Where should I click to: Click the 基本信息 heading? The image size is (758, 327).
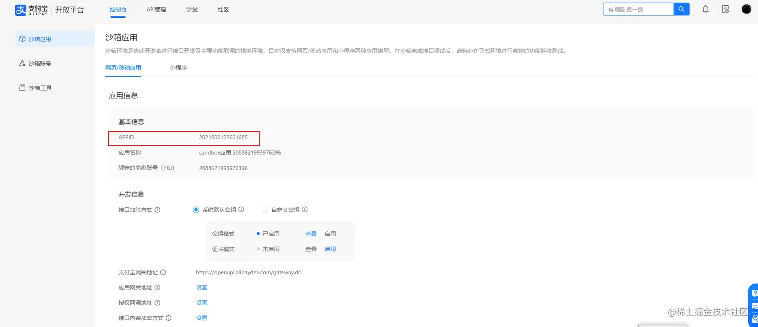point(131,122)
